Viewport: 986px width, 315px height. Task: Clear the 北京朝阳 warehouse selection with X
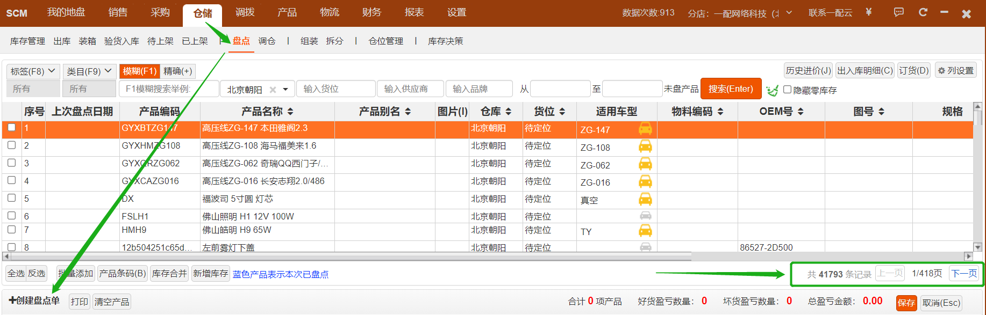tap(273, 90)
